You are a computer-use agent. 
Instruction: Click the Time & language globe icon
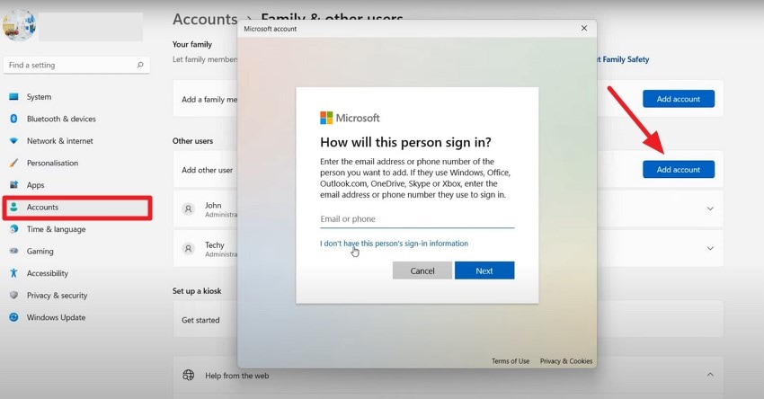point(13,228)
